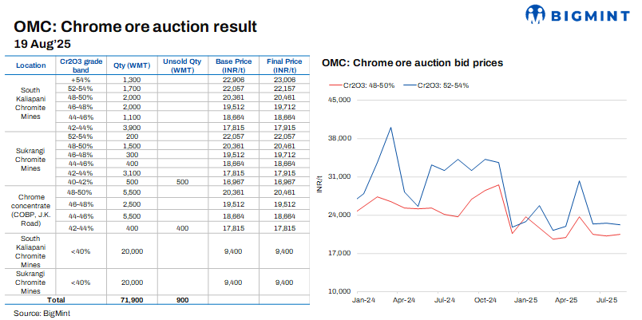The width and height of the screenshot is (642, 320).
Task: Click the Oct-24 label on the x-axis
Action: (485, 301)
